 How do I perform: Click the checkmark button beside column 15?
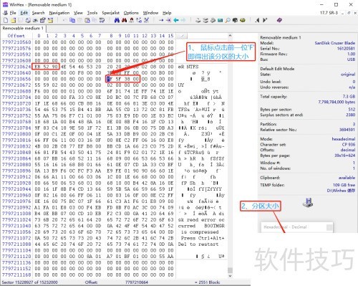[x=181, y=36]
